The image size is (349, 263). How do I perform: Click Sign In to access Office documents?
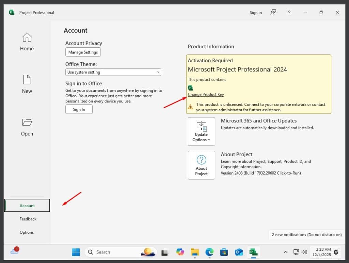click(79, 109)
